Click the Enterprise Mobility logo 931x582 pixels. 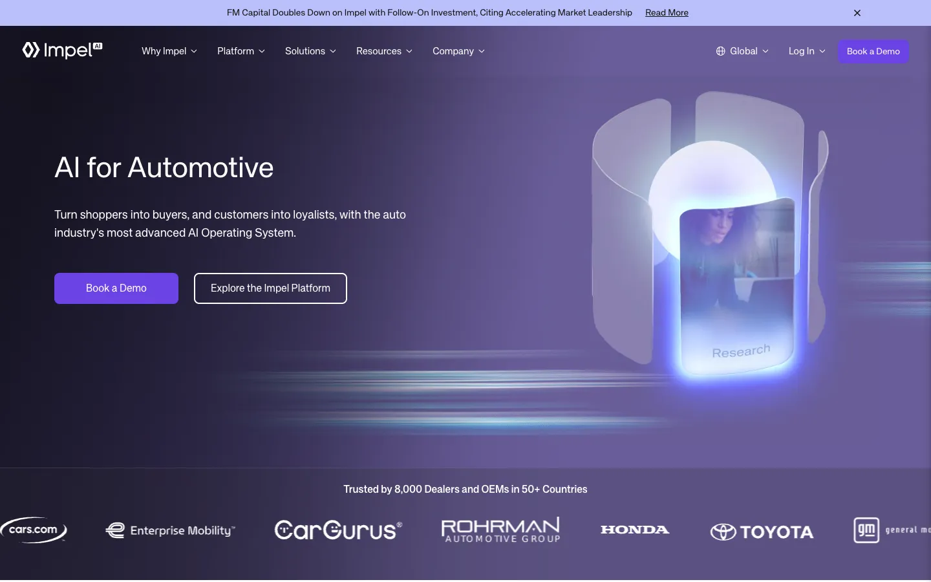click(x=170, y=530)
